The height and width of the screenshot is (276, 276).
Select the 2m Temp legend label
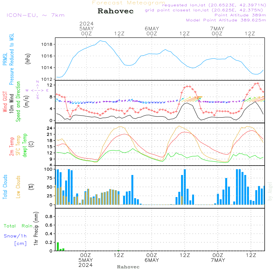[x=12, y=146]
